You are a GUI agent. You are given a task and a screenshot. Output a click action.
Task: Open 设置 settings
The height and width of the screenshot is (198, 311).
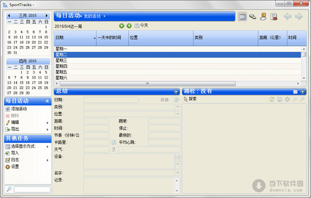click(12, 167)
